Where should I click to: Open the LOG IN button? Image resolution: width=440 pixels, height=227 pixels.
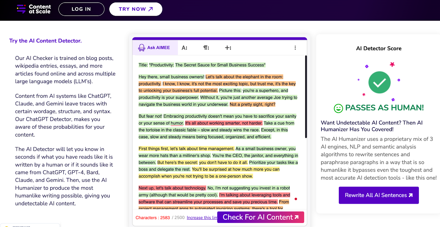[x=81, y=9]
